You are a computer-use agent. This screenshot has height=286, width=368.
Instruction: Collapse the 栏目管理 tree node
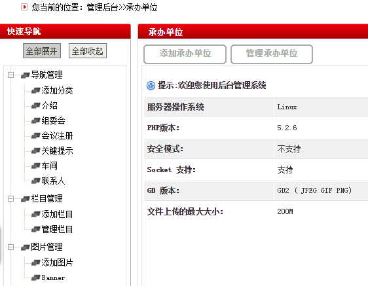click(x=10, y=199)
